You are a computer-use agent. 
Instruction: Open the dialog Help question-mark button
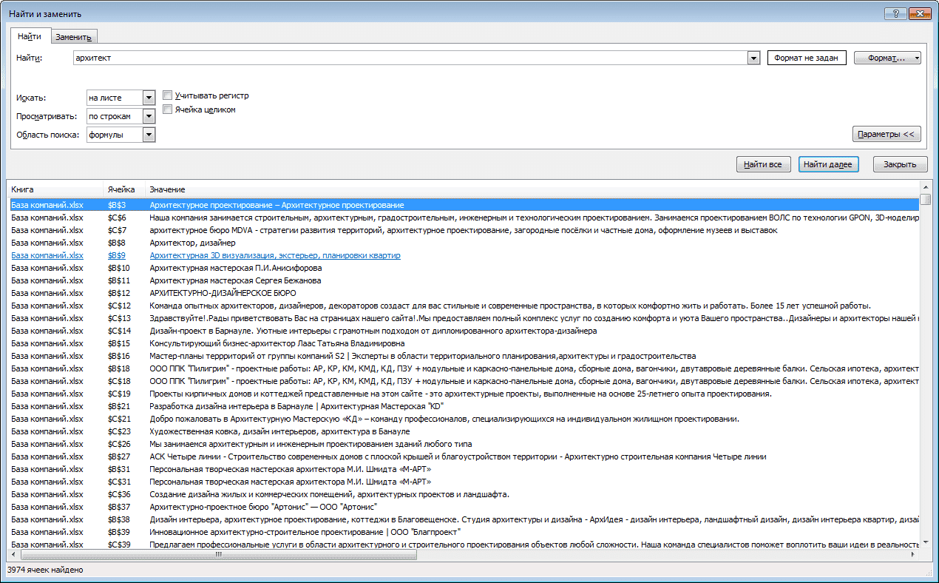click(x=895, y=13)
